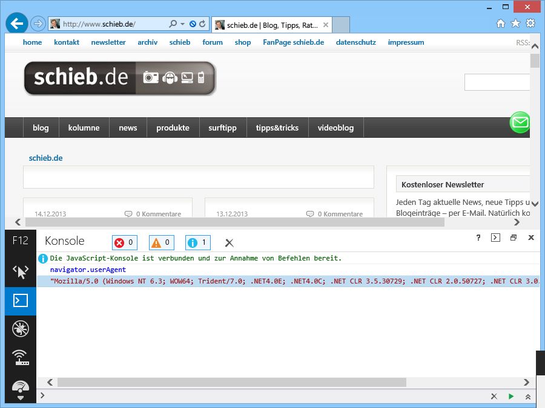Open the 'impressum' link
The image size is (545, 408).
[x=406, y=42]
